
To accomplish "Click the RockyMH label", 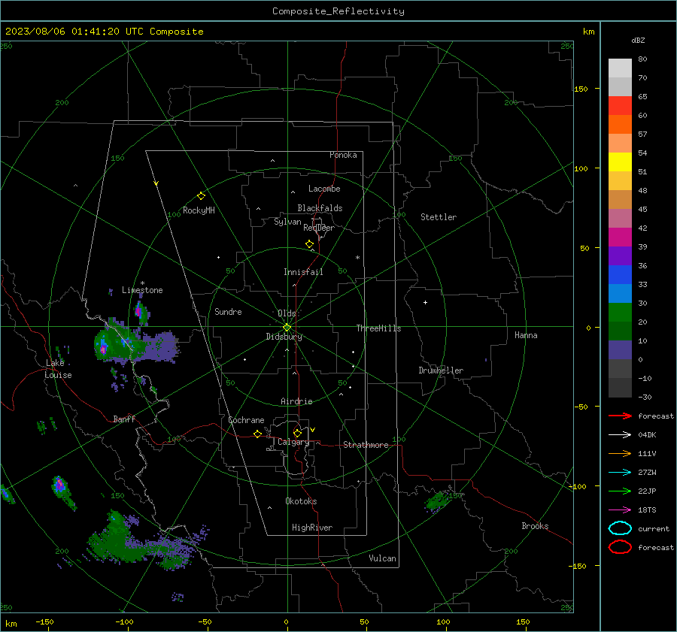I will pos(199,211).
